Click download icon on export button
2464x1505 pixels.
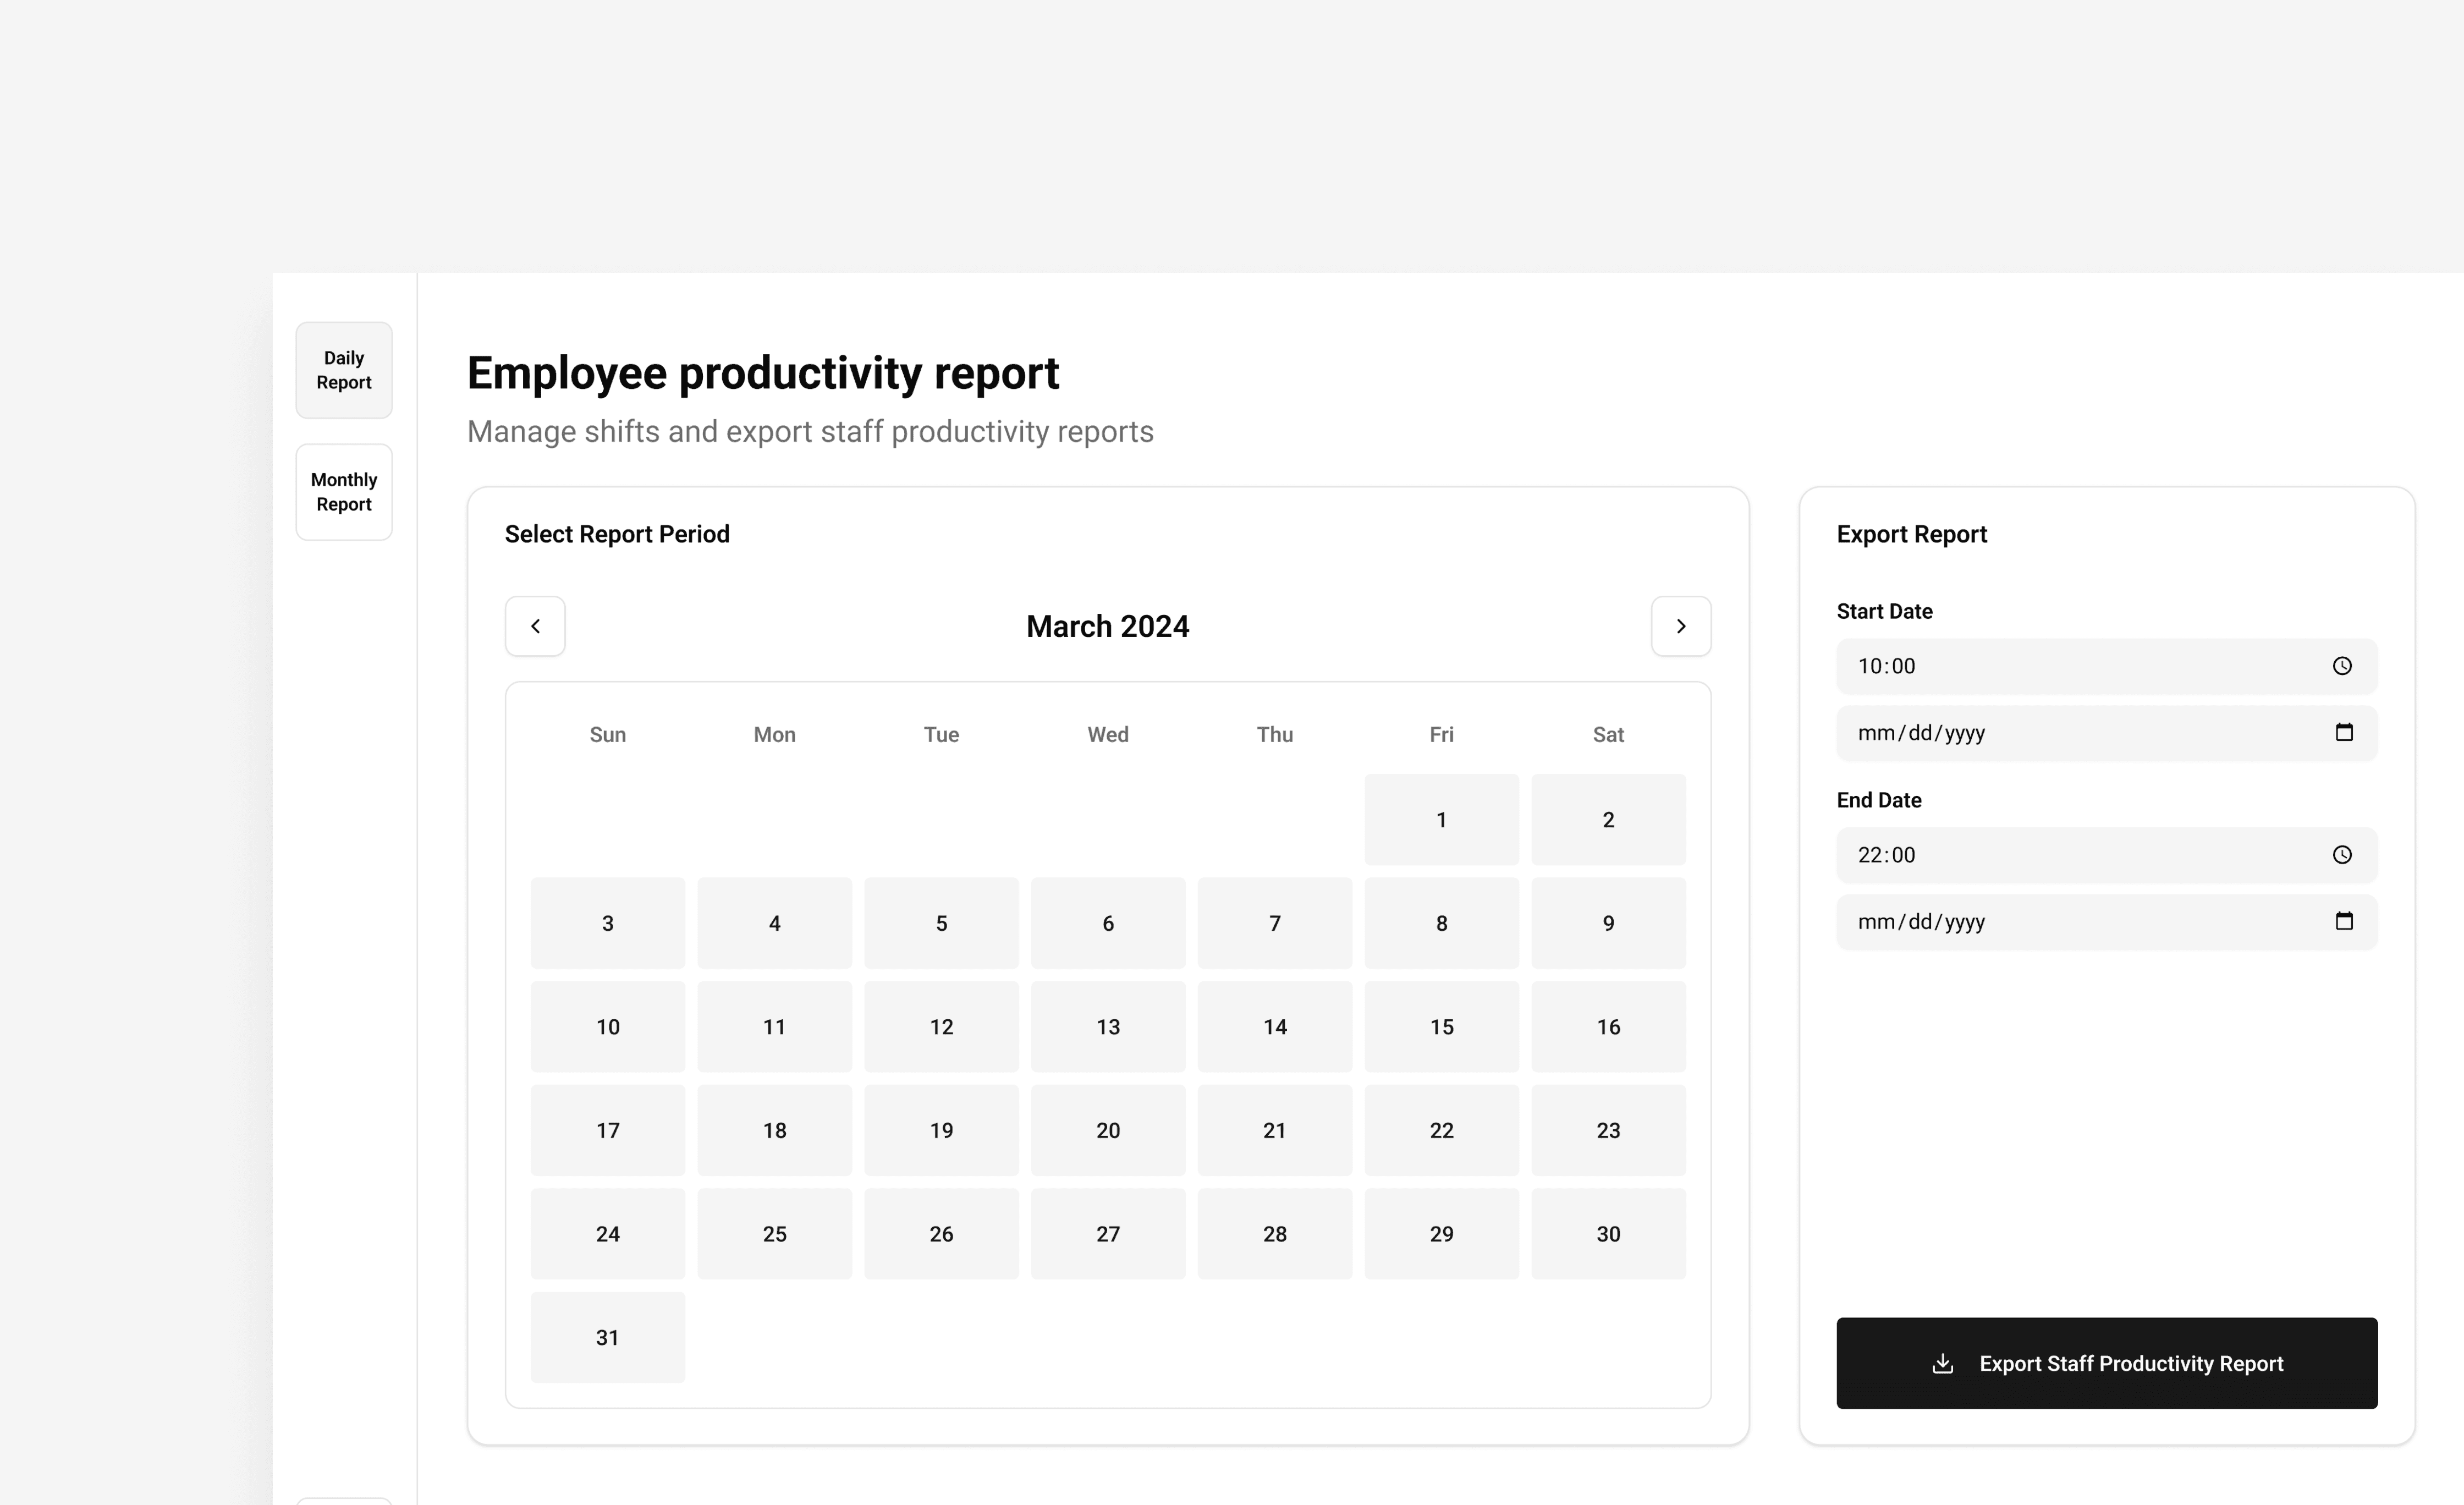pos(1942,1363)
